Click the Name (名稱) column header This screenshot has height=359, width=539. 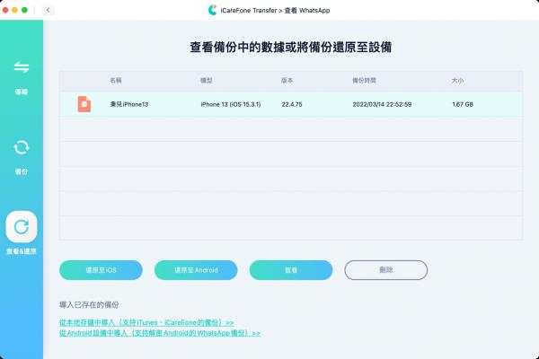coord(116,81)
